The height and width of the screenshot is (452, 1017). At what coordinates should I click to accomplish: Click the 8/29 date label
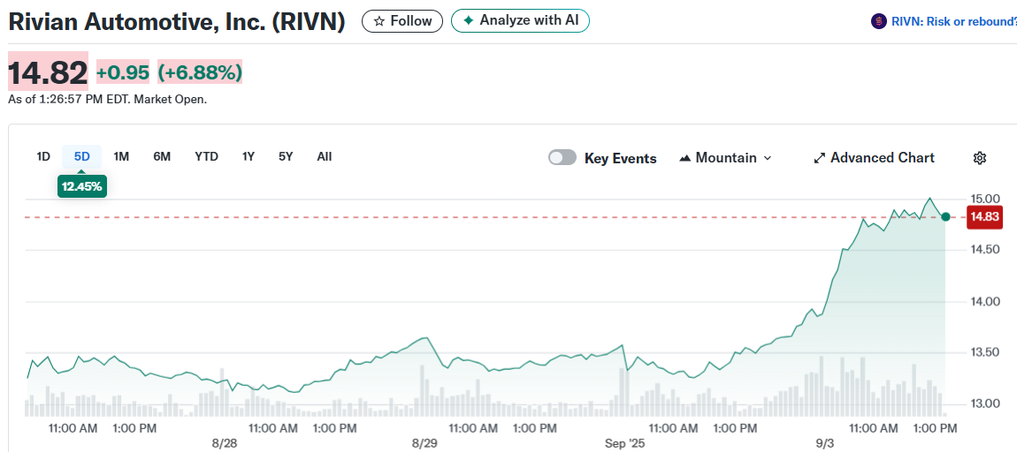click(424, 444)
